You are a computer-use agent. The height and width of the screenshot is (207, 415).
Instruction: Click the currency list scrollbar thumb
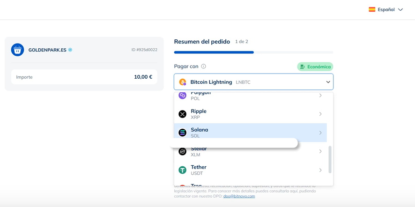330,159
